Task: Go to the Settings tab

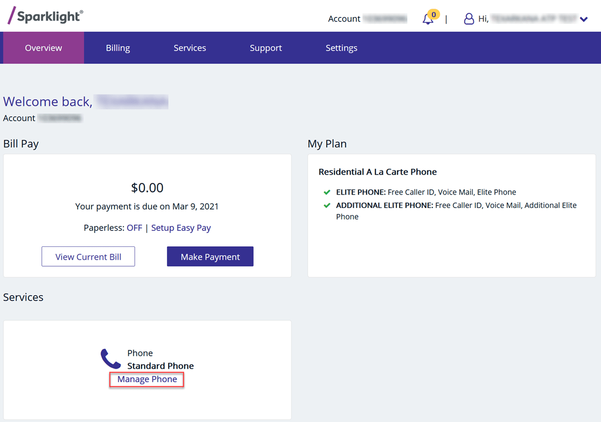Action: (341, 47)
